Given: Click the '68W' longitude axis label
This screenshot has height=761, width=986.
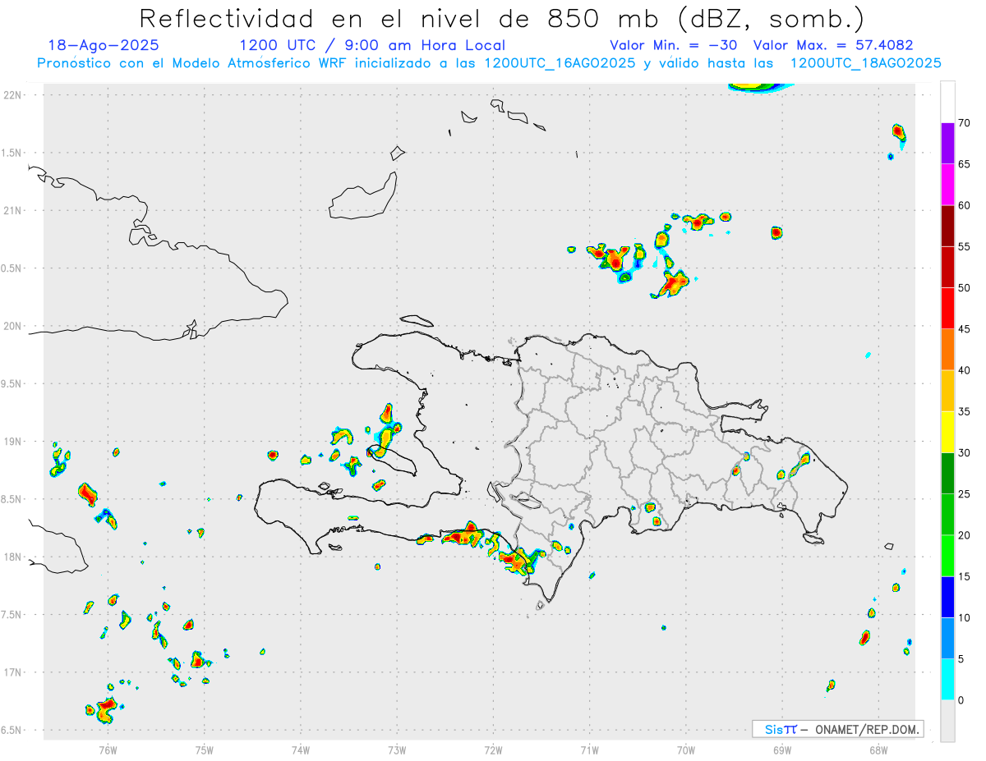Looking at the screenshot, I should click(x=878, y=750).
